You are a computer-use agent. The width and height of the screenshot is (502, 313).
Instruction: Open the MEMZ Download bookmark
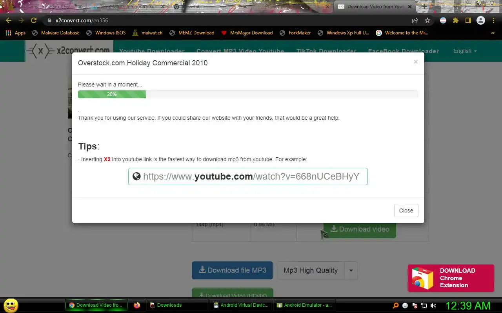(x=192, y=33)
